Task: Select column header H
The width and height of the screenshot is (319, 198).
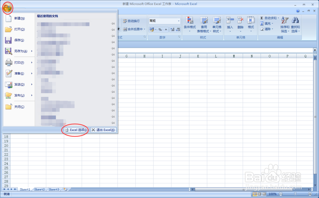Action: [145, 56]
